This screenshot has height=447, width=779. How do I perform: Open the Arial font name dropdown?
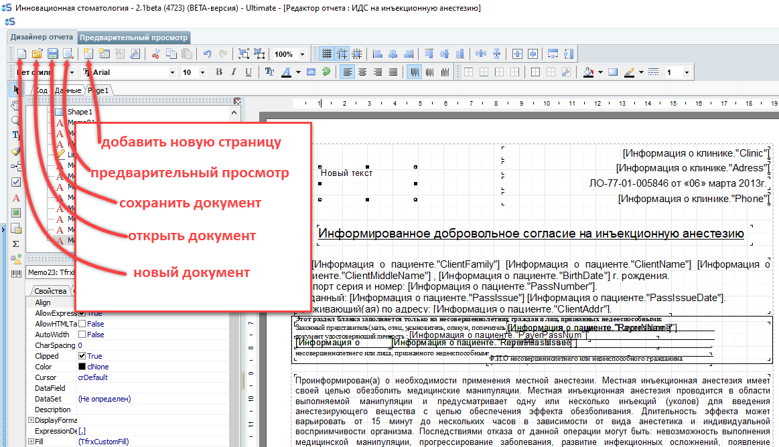172,72
